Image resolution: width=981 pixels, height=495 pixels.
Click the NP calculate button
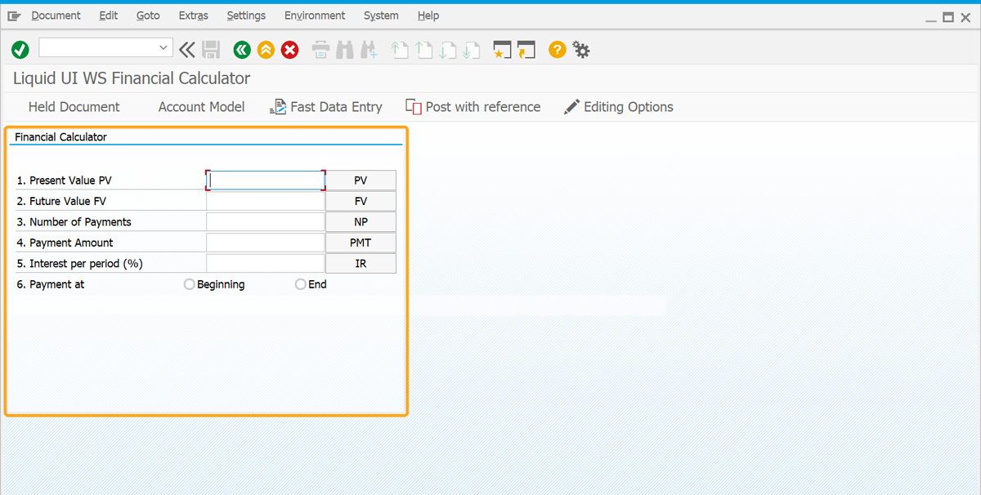(x=361, y=221)
